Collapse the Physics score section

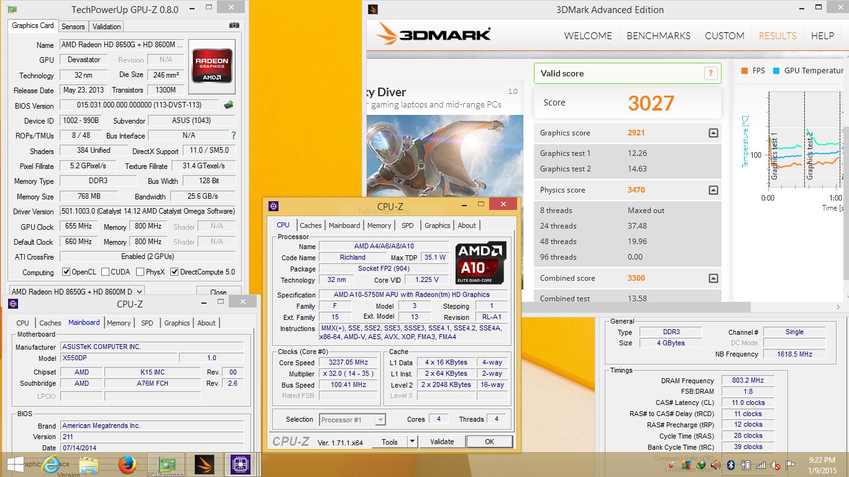coord(714,190)
